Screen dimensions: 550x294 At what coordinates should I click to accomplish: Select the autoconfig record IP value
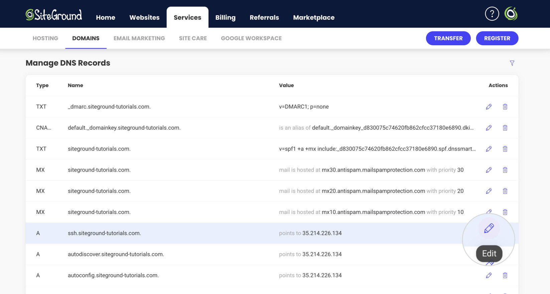coord(322,275)
